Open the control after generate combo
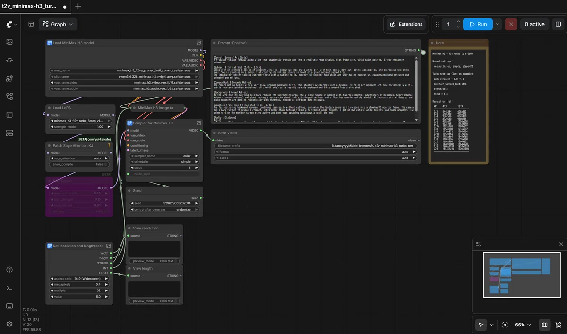567x334 pixels. tap(163, 209)
